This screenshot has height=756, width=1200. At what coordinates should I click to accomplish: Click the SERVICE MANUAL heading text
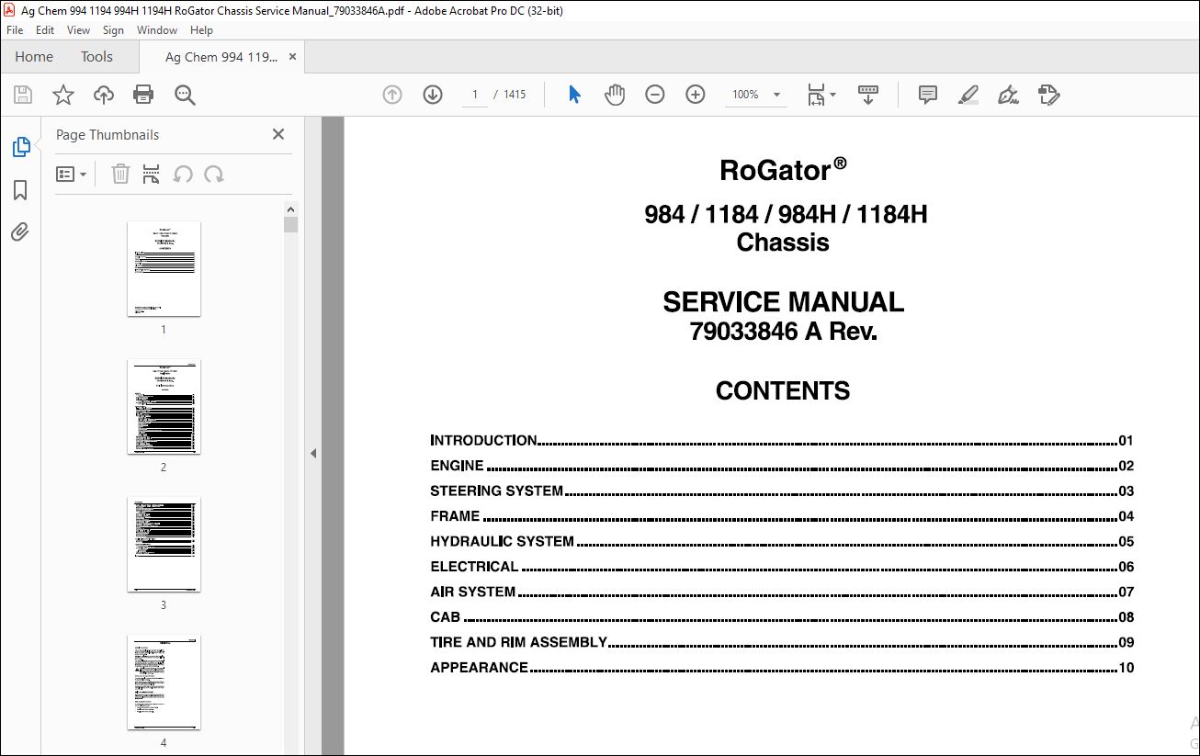784,301
